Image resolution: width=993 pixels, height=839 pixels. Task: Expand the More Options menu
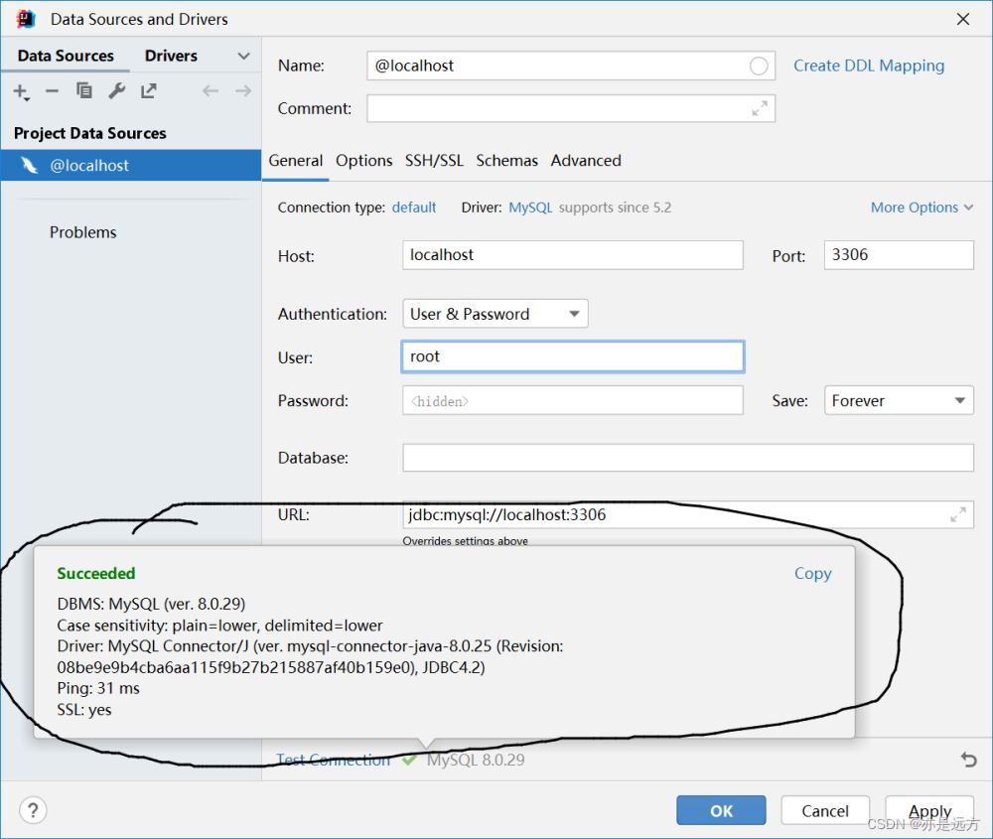[x=922, y=208]
